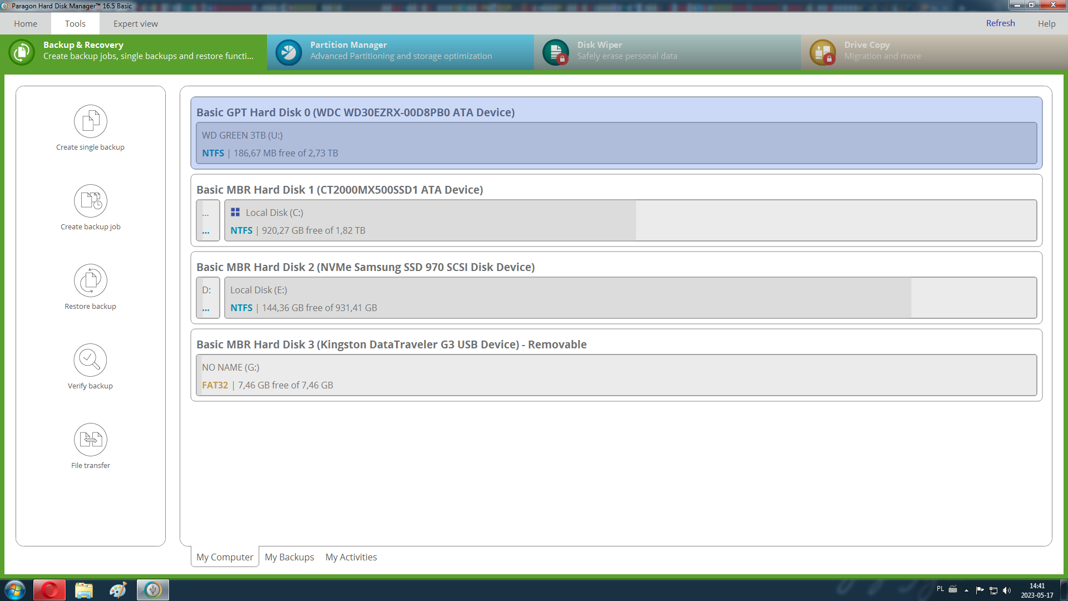Image resolution: width=1068 pixels, height=601 pixels.
Task: Click the Basic GPT Hard Disk 0 header
Action: (x=355, y=112)
